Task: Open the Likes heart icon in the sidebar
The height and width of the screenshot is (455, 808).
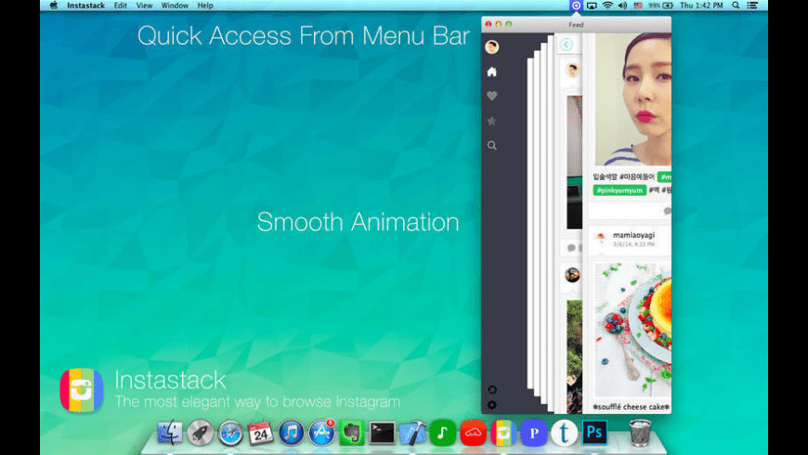Action: (491, 96)
